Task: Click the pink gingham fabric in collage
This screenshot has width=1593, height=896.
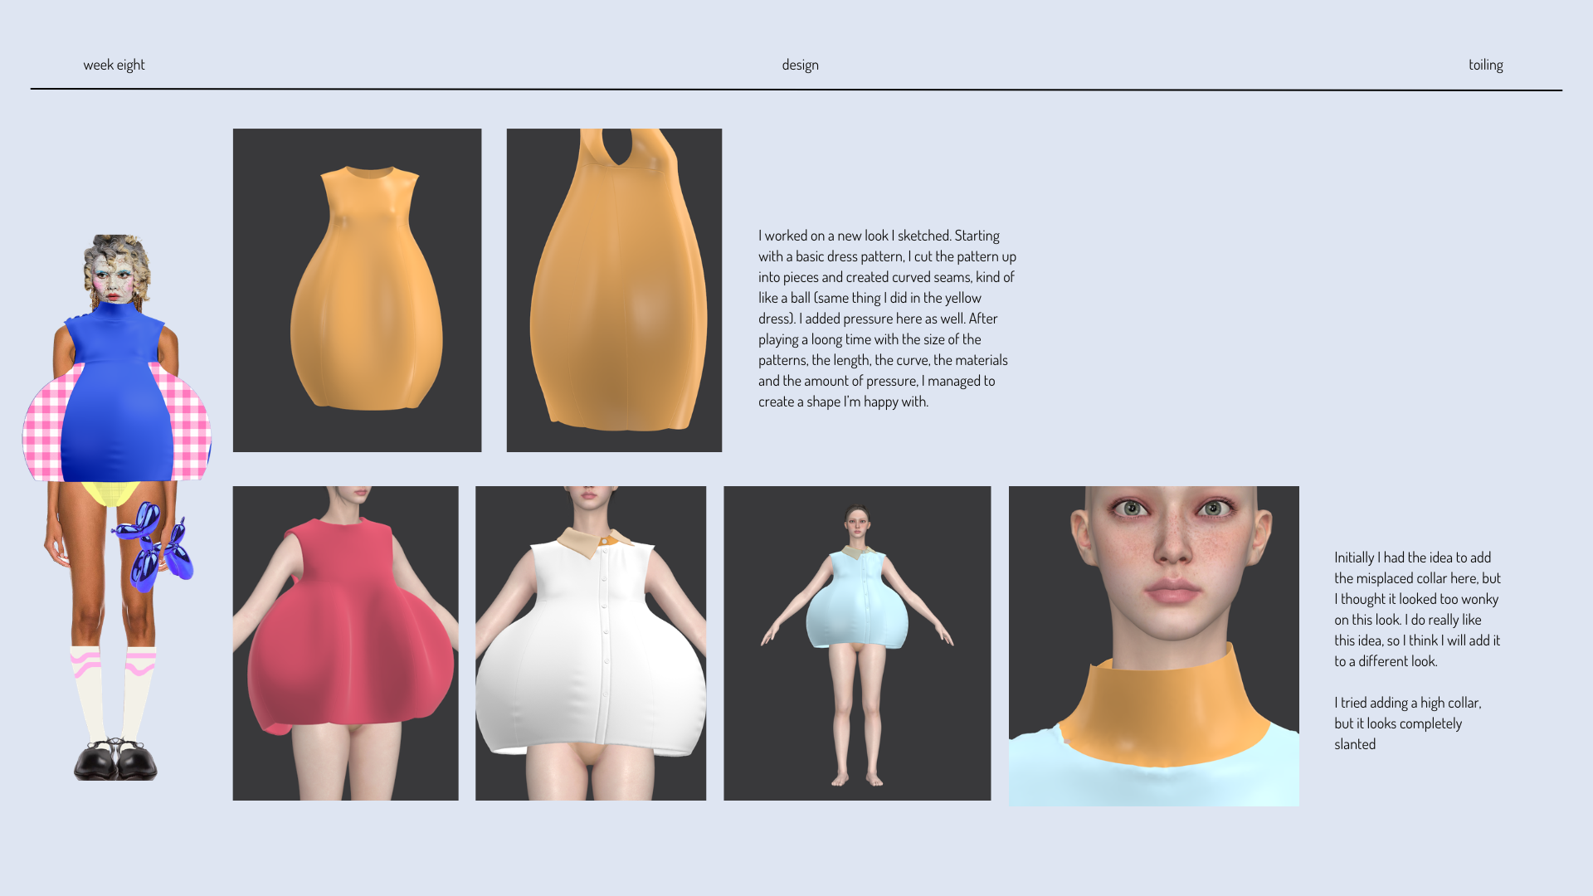Action: point(43,427)
